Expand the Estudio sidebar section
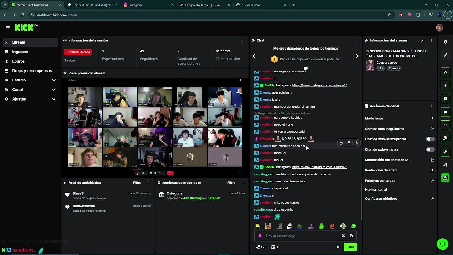The width and height of the screenshot is (453, 255). pyautogui.click(x=30, y=80)
